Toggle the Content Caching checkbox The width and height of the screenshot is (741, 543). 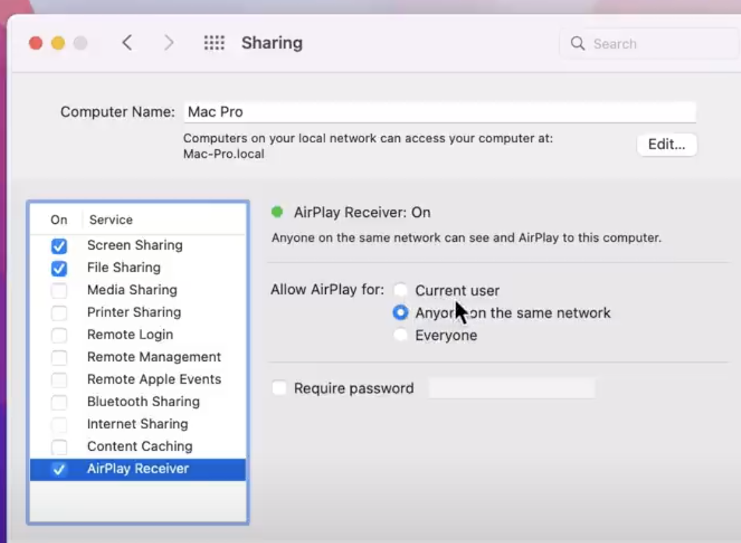point(59,447)
